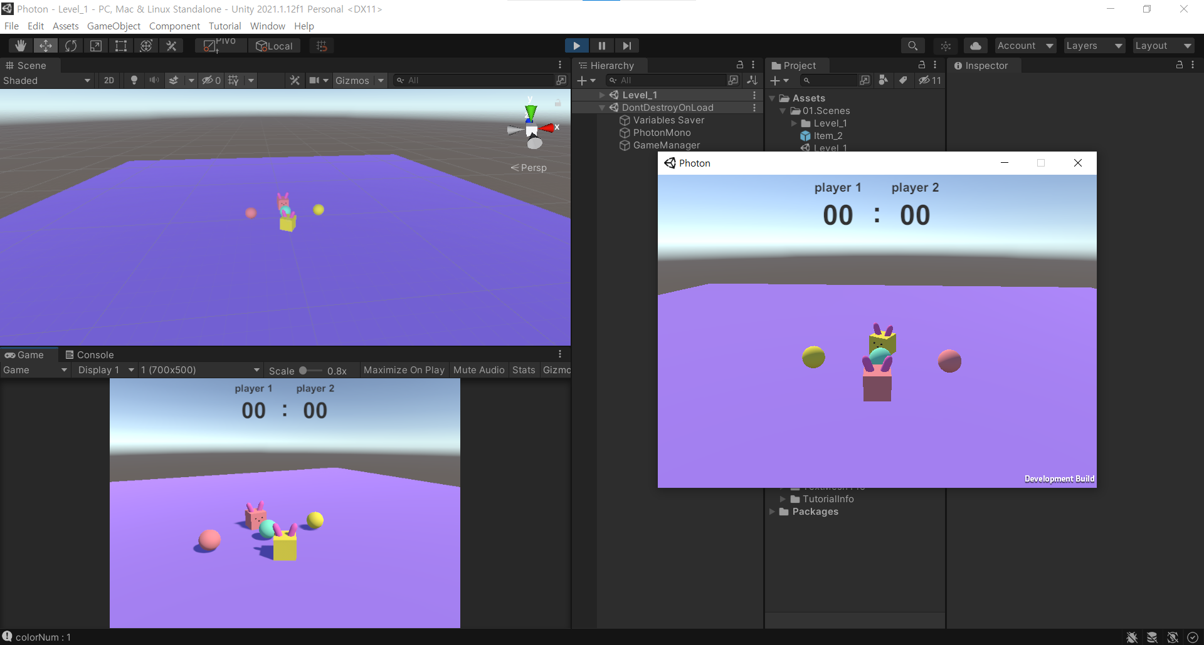Select Variables Saver object
1204x645 pixels.
click(668, 120)
